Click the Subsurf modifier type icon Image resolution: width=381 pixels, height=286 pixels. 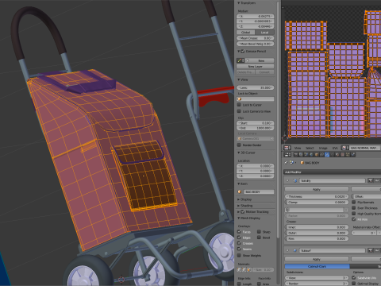tap(295, 250)
